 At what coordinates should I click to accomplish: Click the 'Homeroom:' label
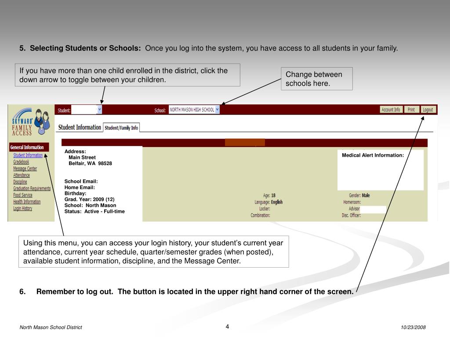tap(352, 202)
